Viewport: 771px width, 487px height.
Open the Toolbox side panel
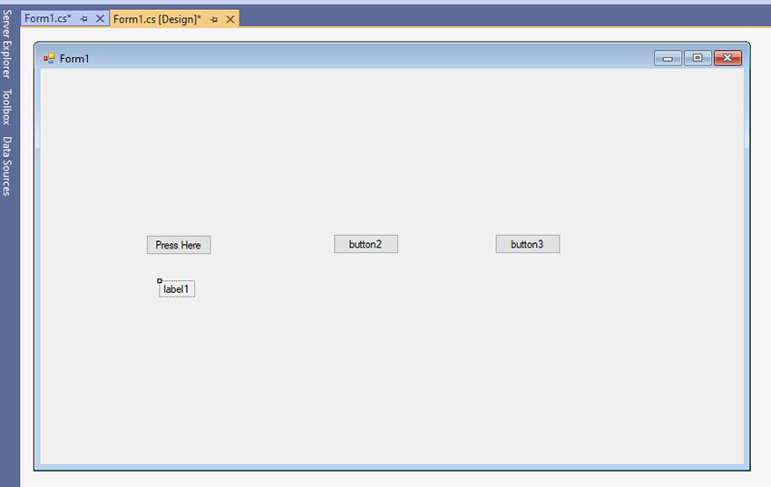pyautogui.click(x=6, y=107)
